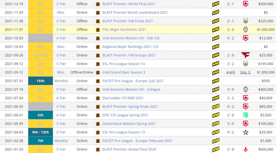The image size is (276, 153).
Task: Click Astralis logo in Global Final 2020 row
Action: [246, 149]
